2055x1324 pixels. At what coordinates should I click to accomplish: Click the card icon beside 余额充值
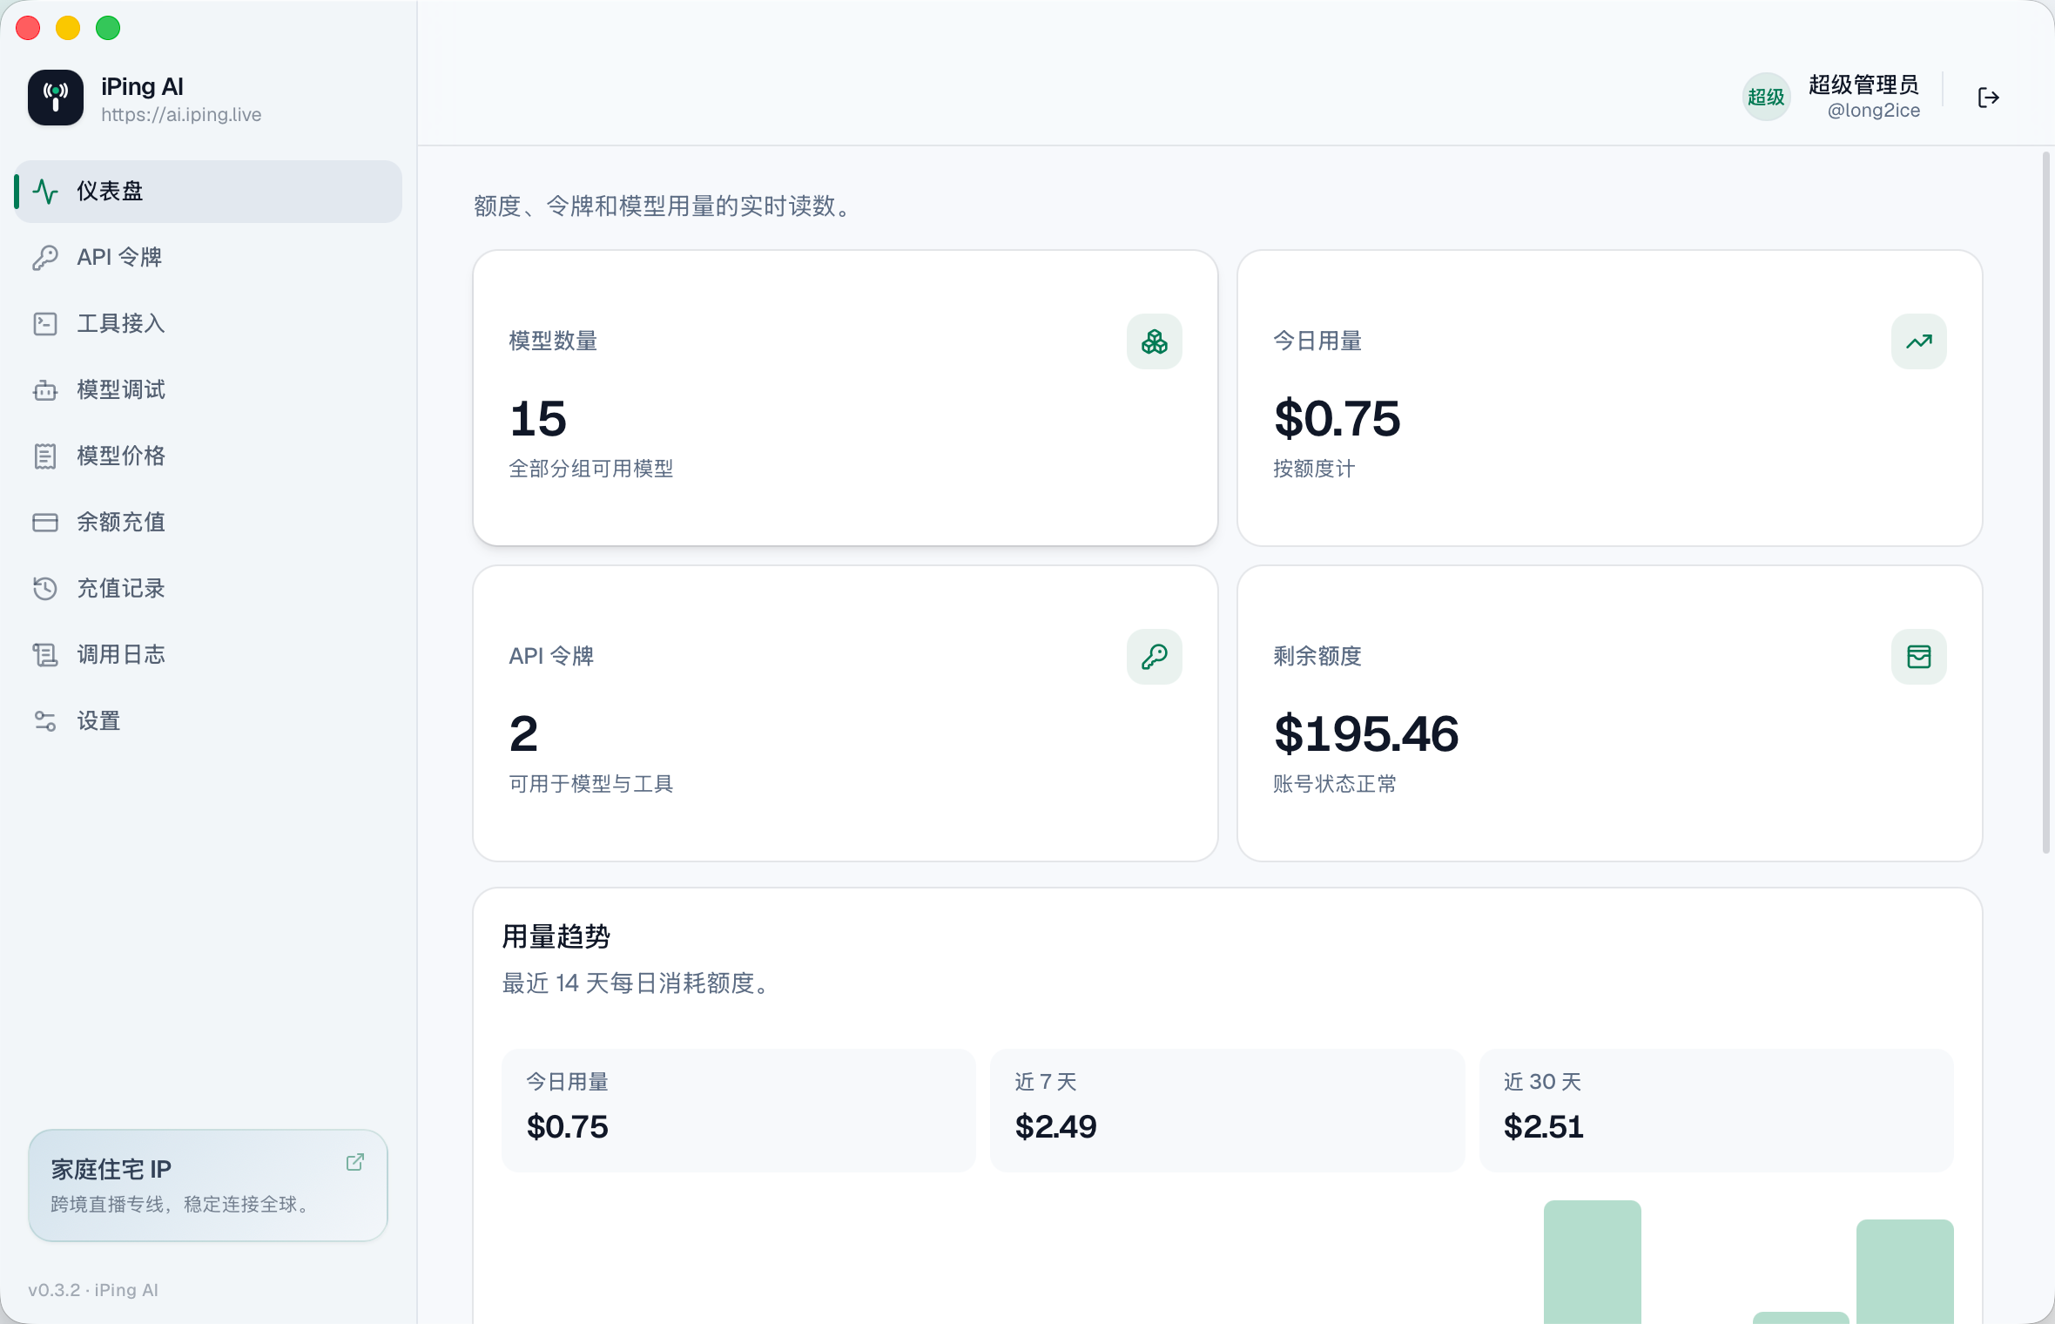tap(45, 522)
